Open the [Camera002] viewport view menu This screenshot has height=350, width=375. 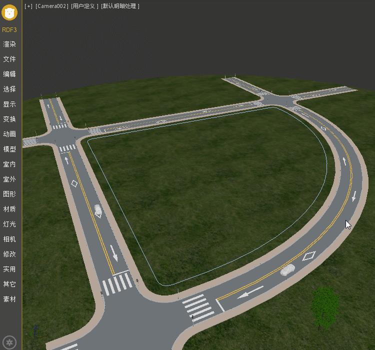click(x=52, y=6)
